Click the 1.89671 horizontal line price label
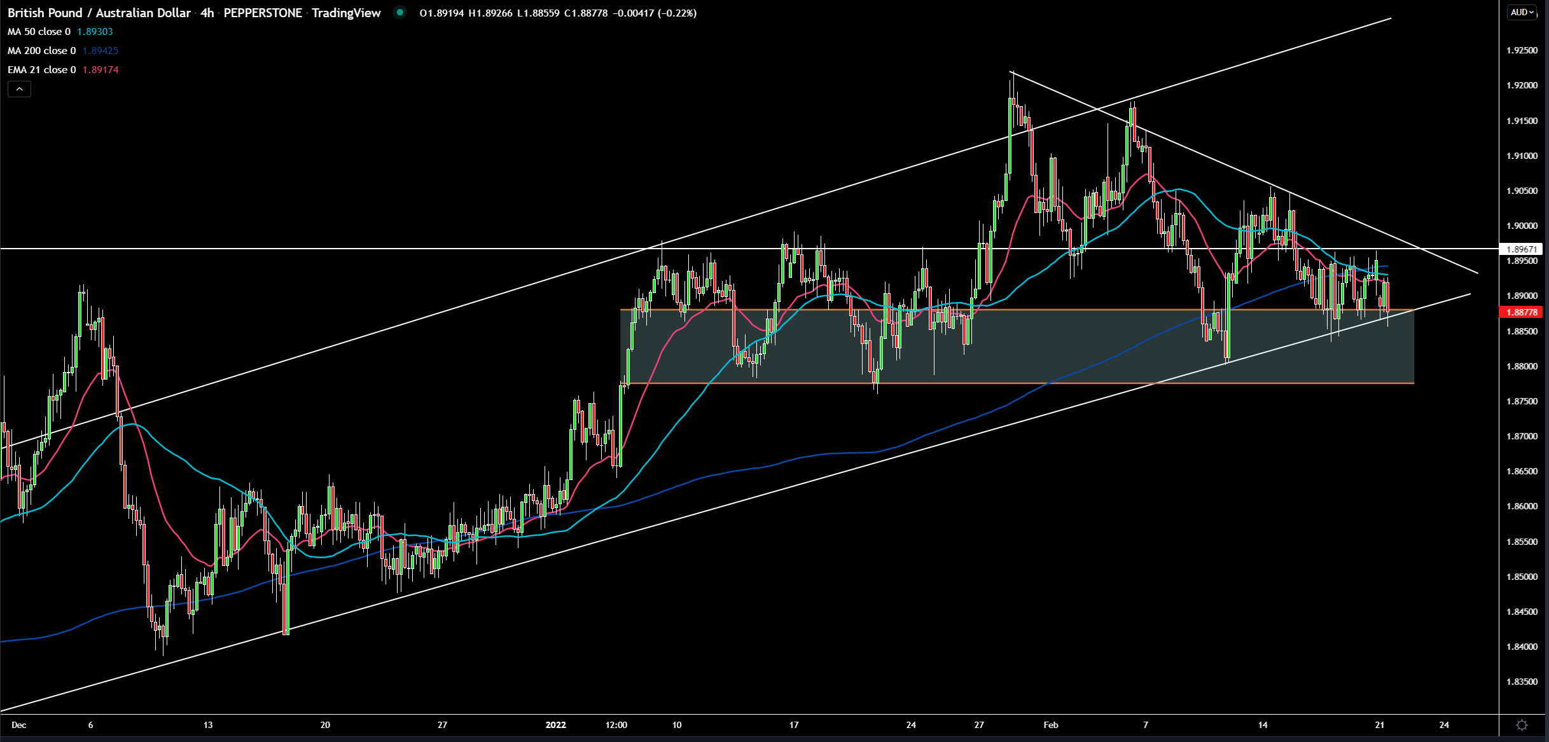The image size is (1549, 742). (1521, 249)
